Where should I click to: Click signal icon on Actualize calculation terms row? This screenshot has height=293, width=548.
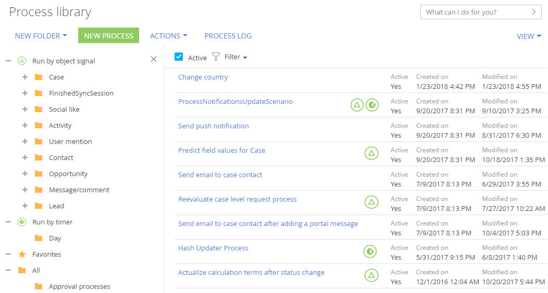[x=371, y=275]
